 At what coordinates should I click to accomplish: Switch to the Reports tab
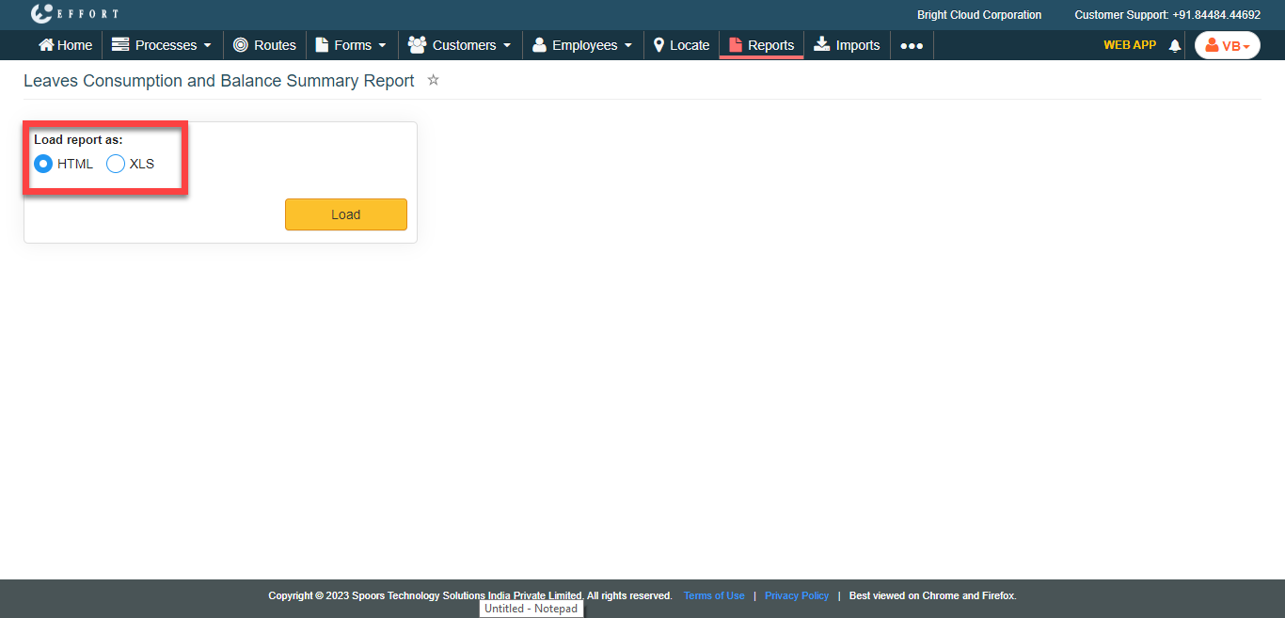(761, 45)
